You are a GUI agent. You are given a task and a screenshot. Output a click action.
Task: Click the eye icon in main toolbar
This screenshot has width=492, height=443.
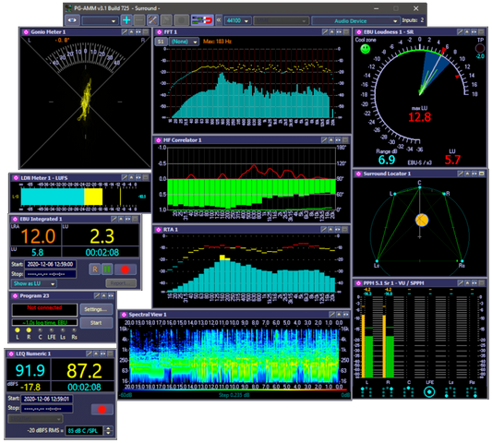pyautogui.click(x=72, y=20)
